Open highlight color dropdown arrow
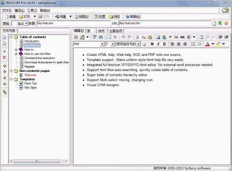This screenshot has width=232, height=171. (223, 44)
